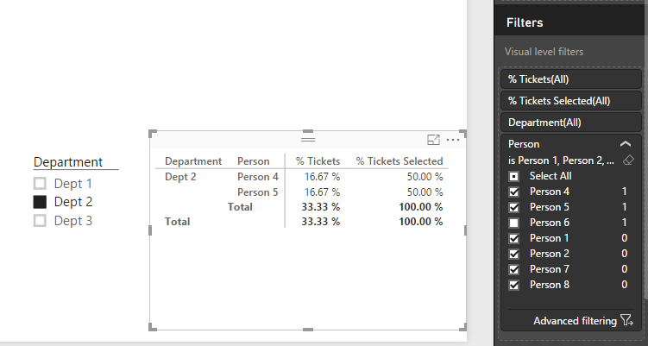The width and height of the screenshot is (648, 346).
Task: Click the 16.67 % value for Person 4
Action: [x=322, y=177]
